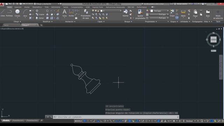Switch to the Paramétrico tab
224x126 pixels.
37,7
